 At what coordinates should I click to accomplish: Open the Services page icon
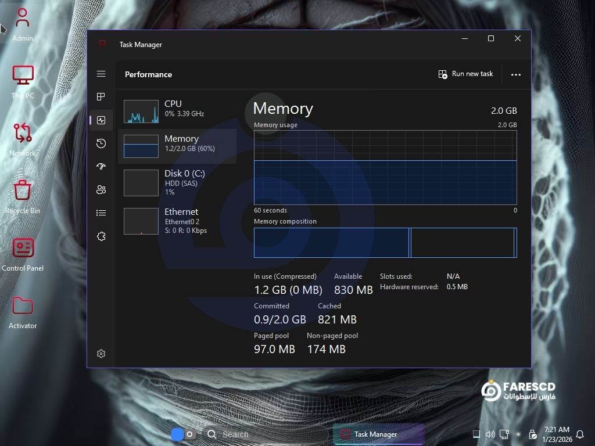pos(101,236)
